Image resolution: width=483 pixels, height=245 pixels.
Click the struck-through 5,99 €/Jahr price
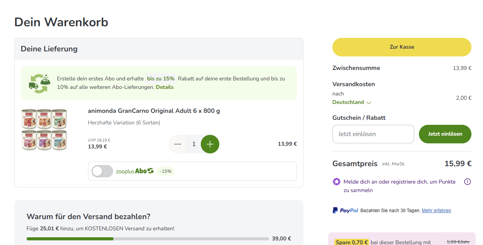pos(458,242)
